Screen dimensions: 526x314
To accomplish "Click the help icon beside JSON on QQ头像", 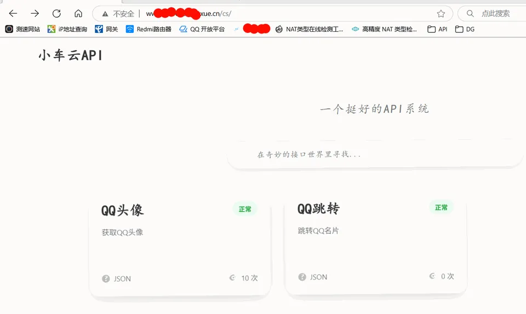I will (106, 278).
